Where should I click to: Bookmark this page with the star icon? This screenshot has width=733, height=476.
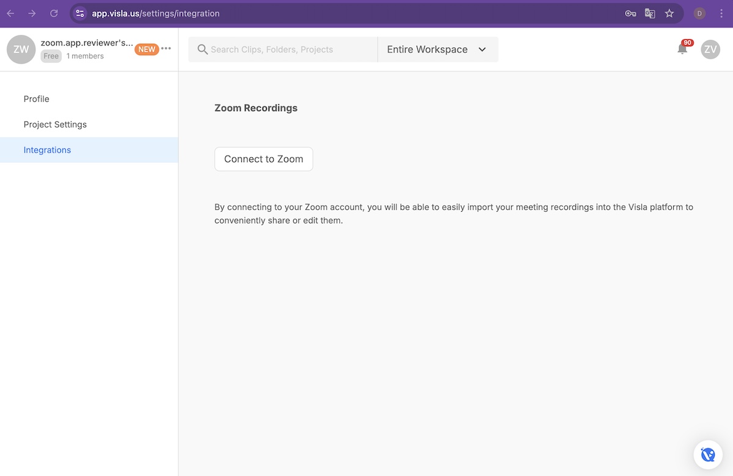pyautogui.click(x=669, y=13)
